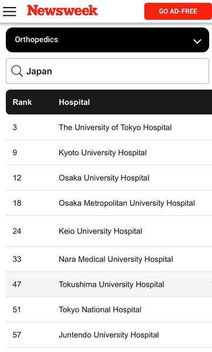Click the magnifying glass search icon
212x352 pixels.
coord(17,71)
